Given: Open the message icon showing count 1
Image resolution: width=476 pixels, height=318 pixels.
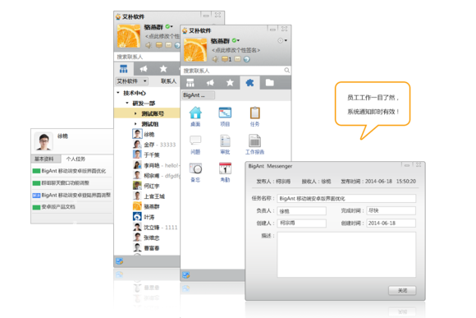Looking at the screenshot, I should (x=227, y=59).
